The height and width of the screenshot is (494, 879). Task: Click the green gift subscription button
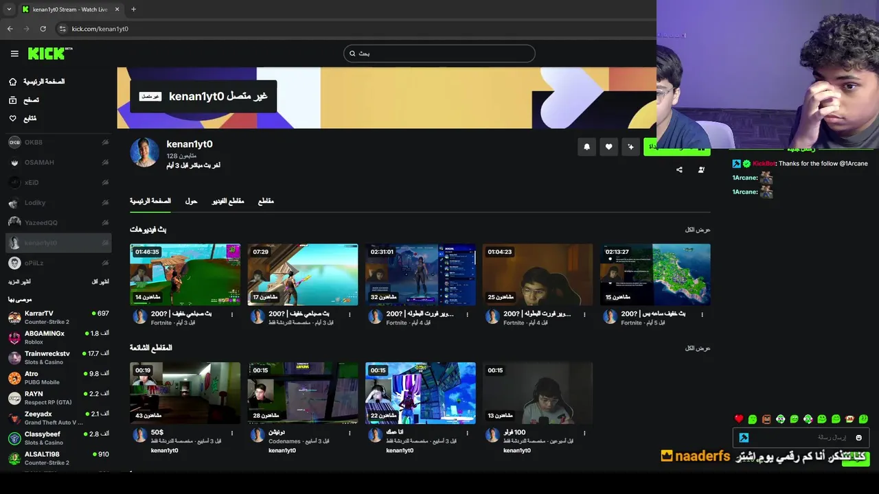pos(676,147)
